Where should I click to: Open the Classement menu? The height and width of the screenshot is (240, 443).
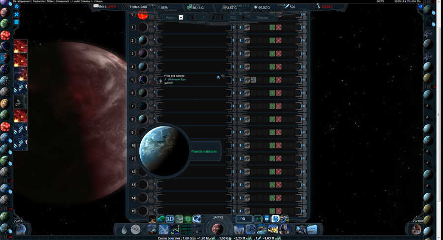click(x=63, y=1)
